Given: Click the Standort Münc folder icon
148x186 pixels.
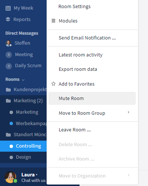Looking at the screenshot, I should (x=8, y=135).
